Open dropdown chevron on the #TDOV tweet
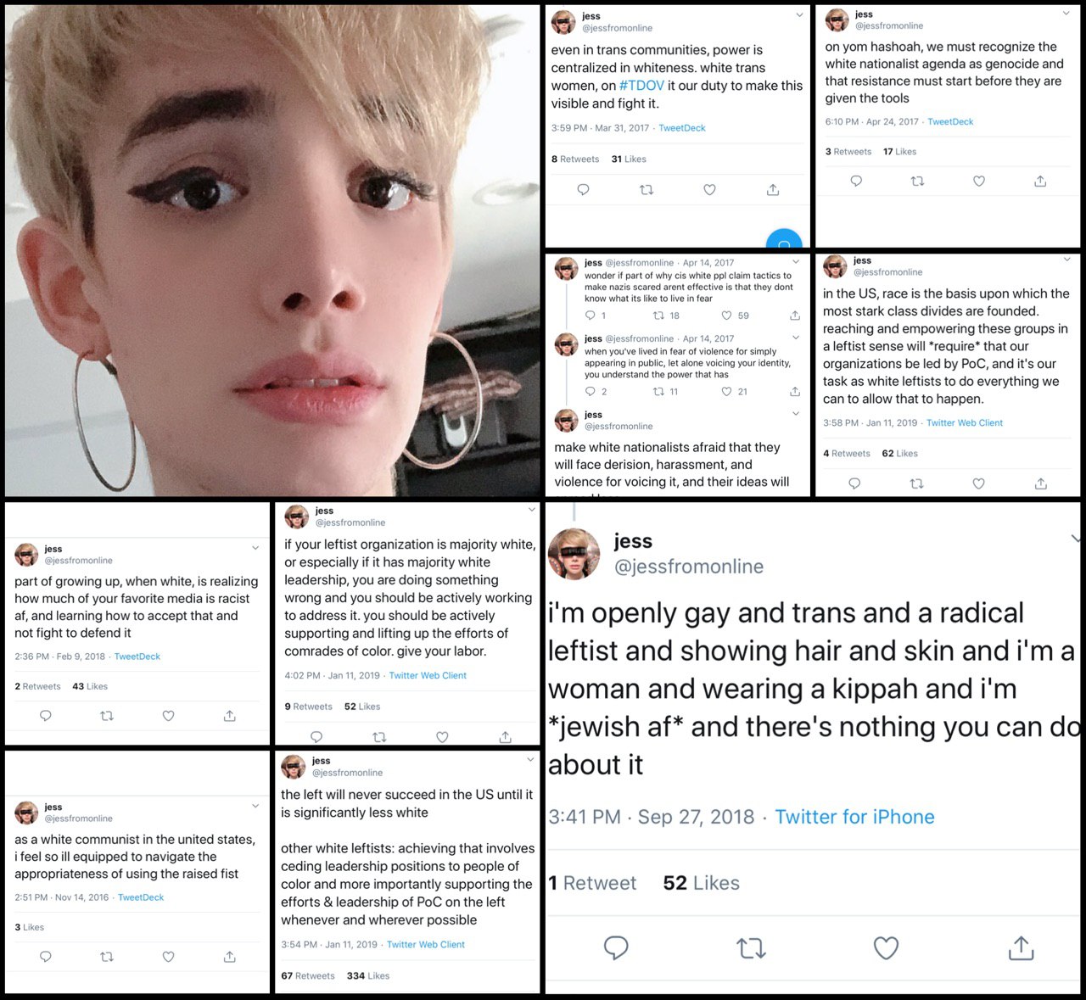The height and width of the screenshot is (1000, 1086). pos(799,15)
